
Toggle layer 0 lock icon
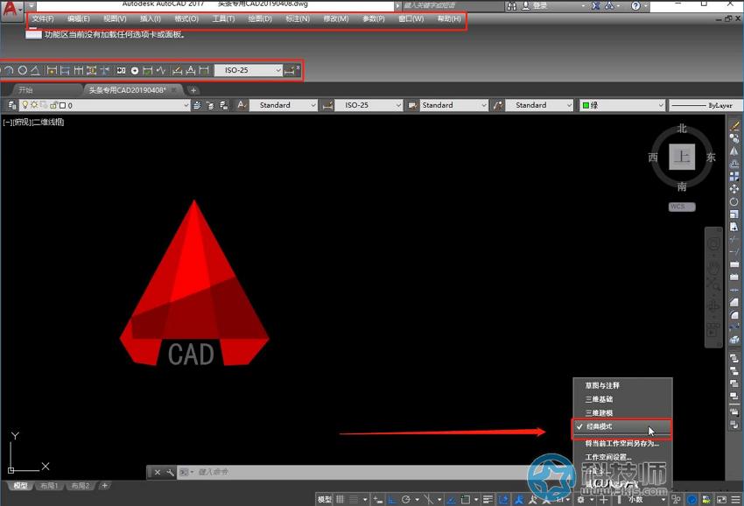point(53,105)
